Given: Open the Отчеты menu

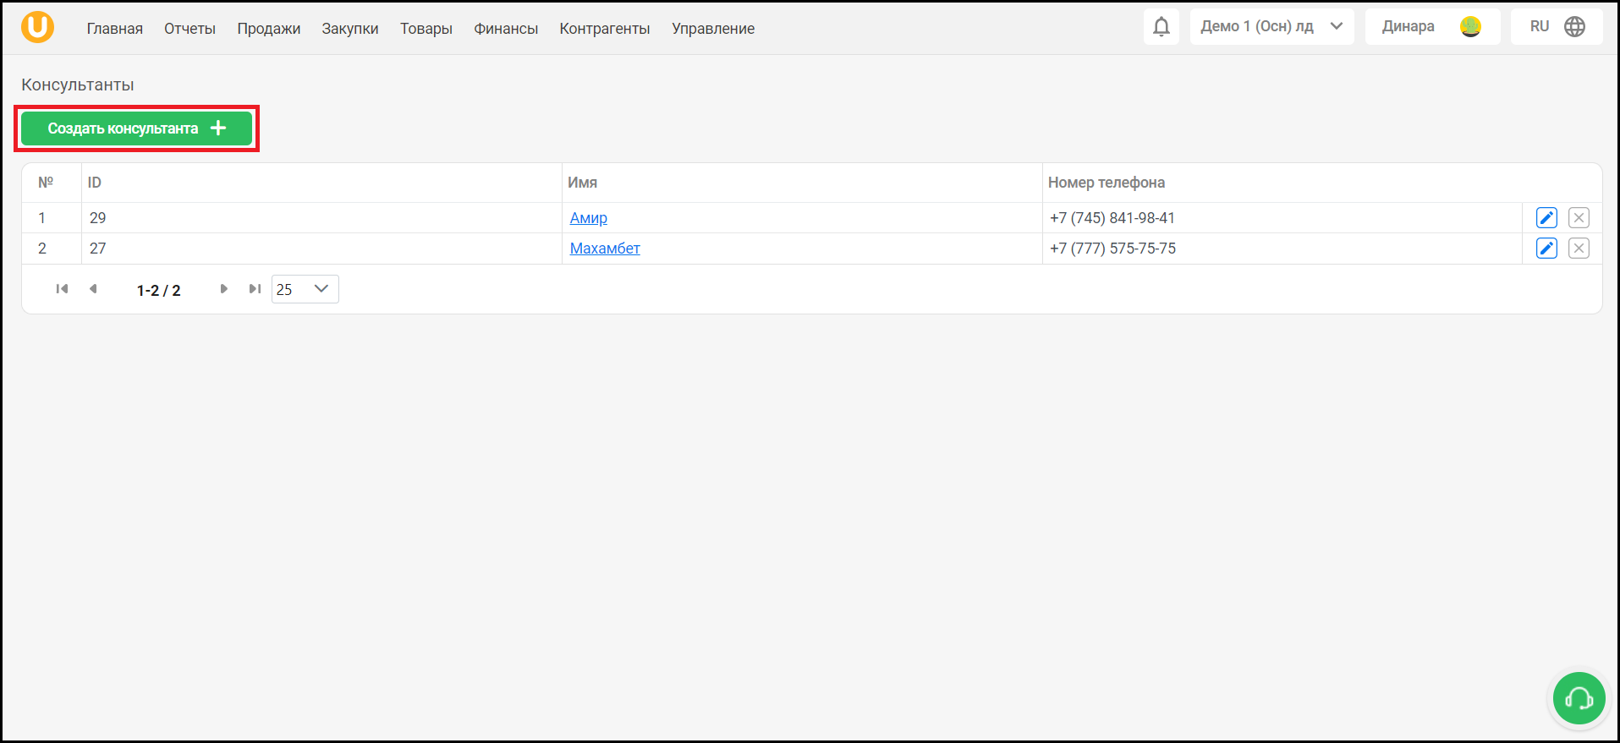Looking at the screenshot, I should [x=189, y=29].
